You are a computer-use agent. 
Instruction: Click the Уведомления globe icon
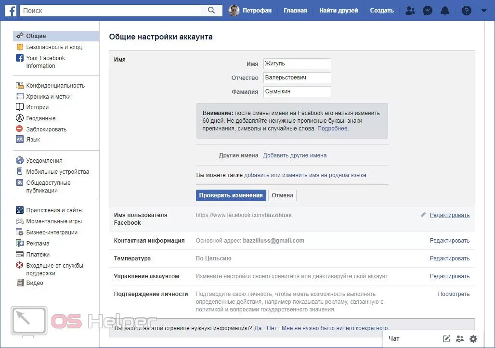pyautogui.click(x=20, y=160)
